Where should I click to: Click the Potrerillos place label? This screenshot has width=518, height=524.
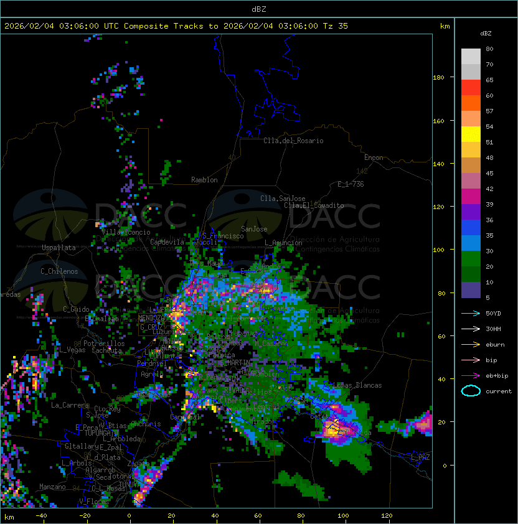(x=104, y=344)
